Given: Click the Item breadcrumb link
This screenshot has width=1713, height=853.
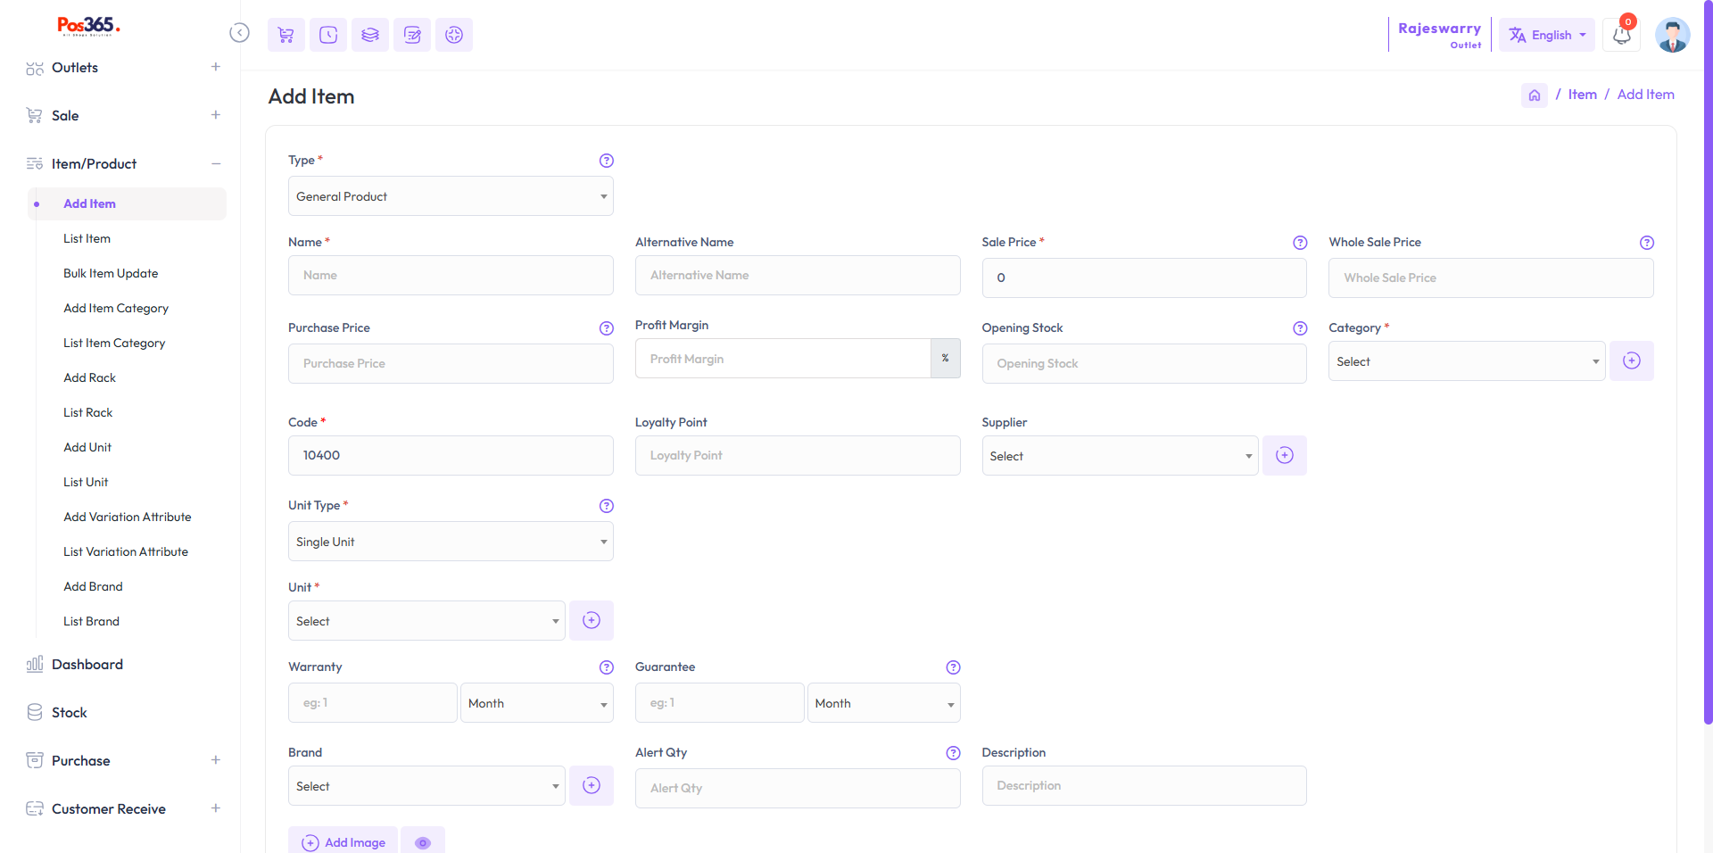Looking at the screenshot, I should 1582,95.
